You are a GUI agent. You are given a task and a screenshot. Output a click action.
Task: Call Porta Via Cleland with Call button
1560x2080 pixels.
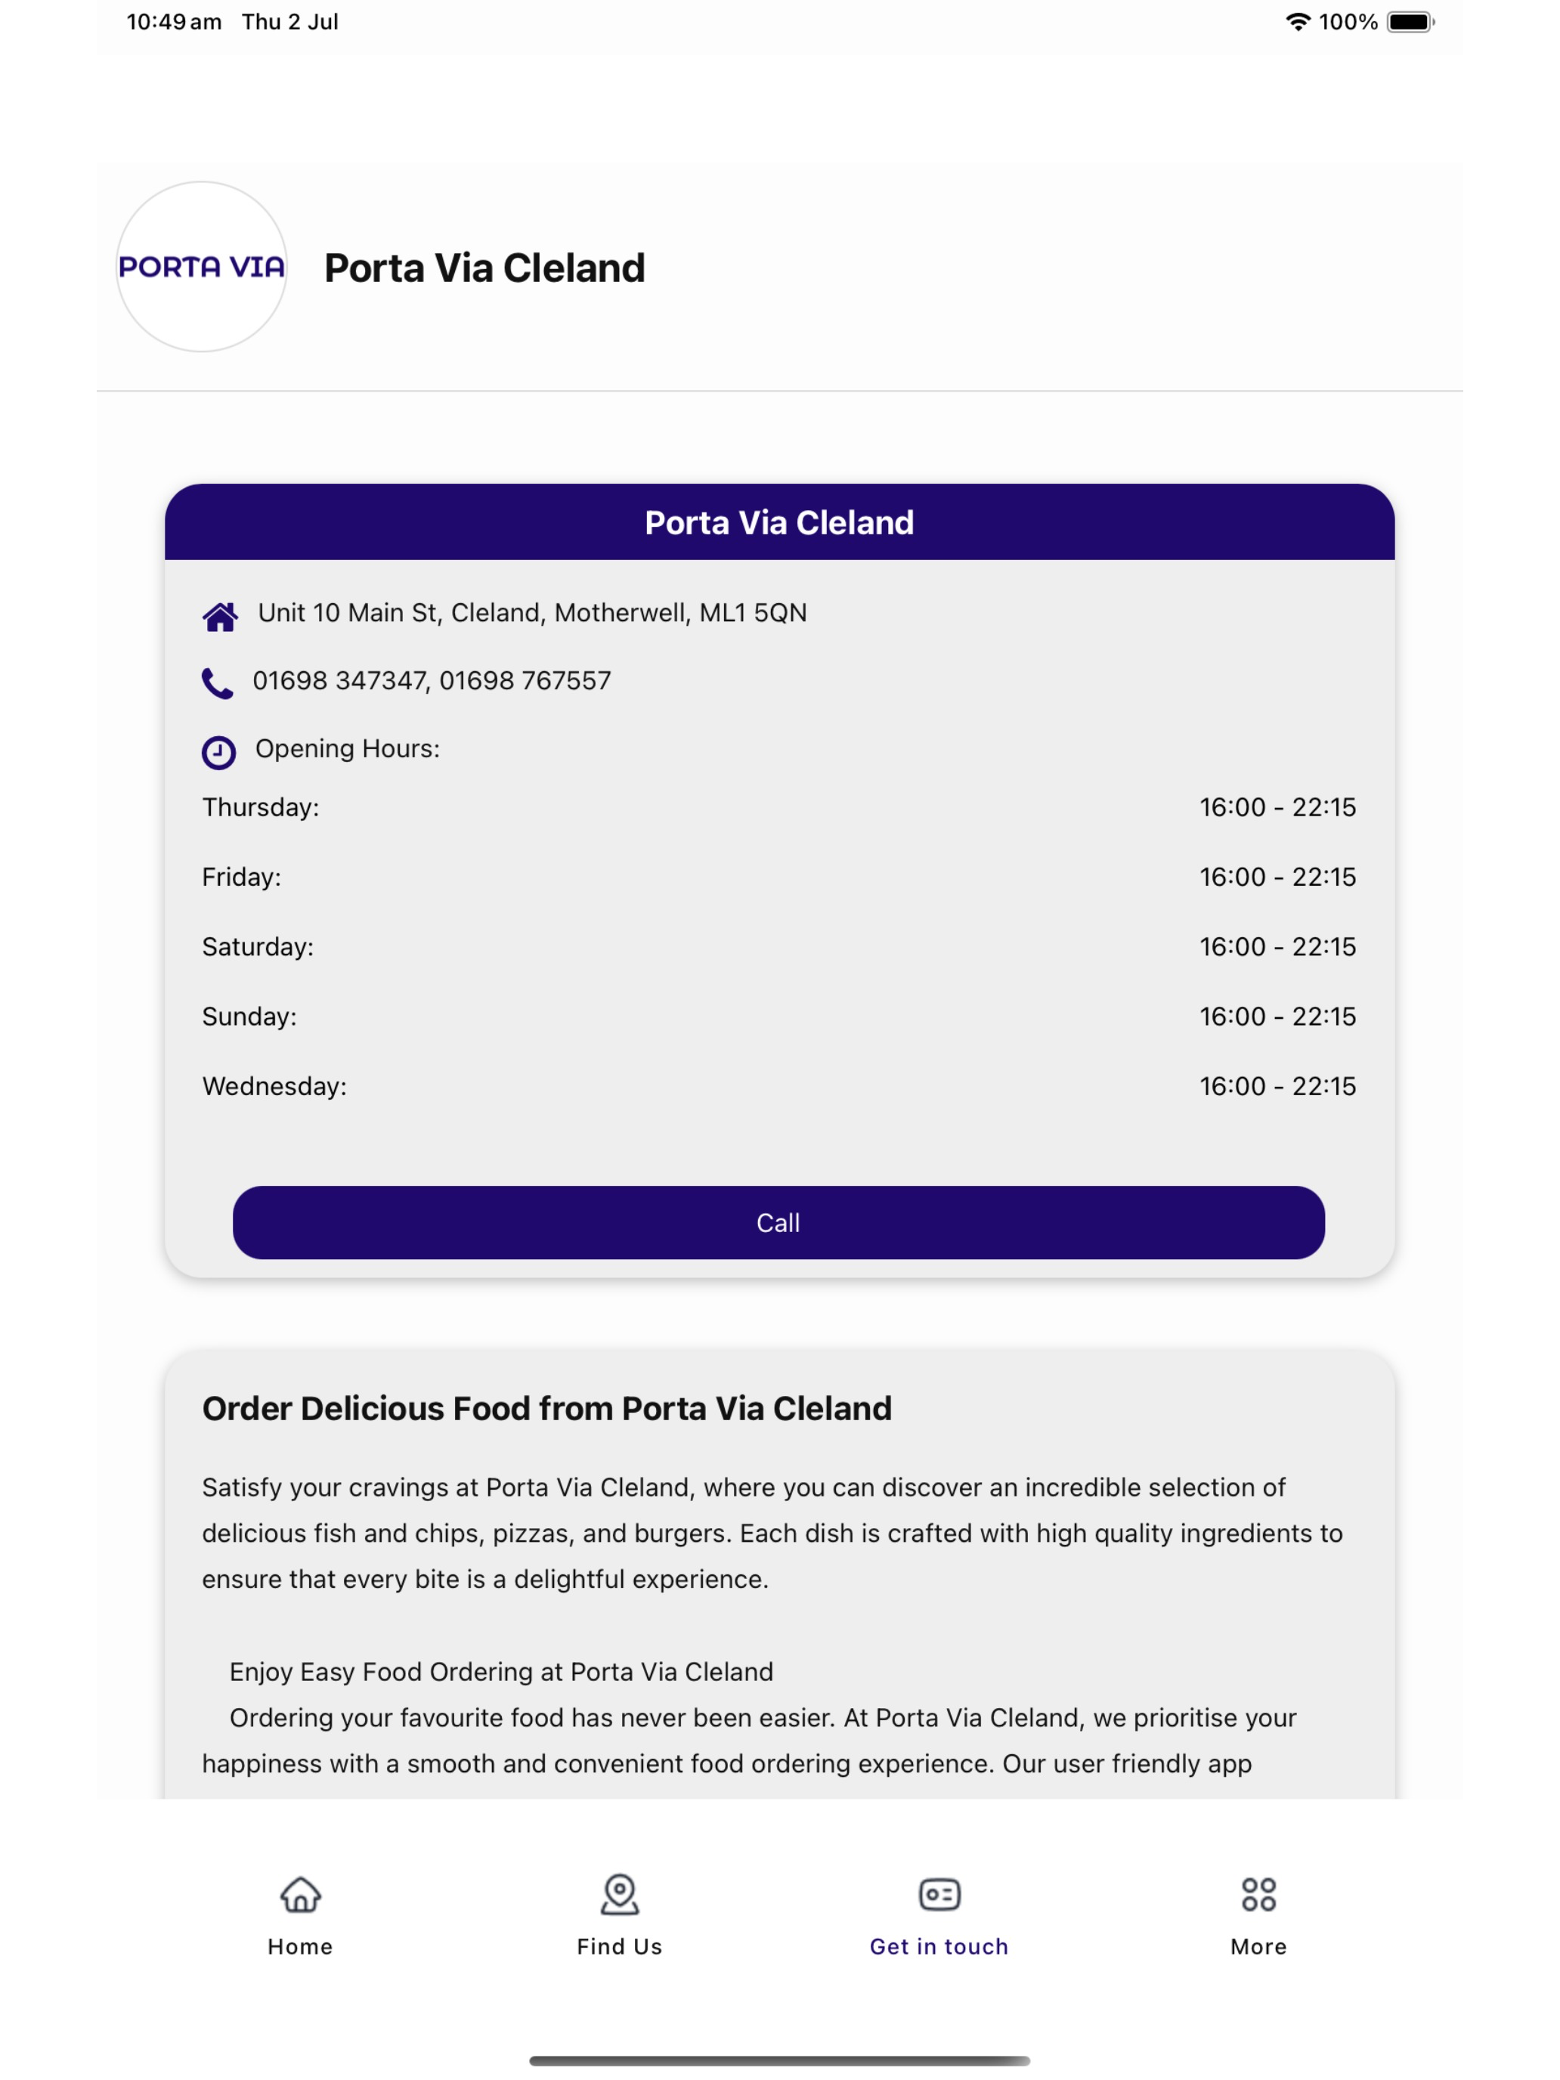point(778,1222)
